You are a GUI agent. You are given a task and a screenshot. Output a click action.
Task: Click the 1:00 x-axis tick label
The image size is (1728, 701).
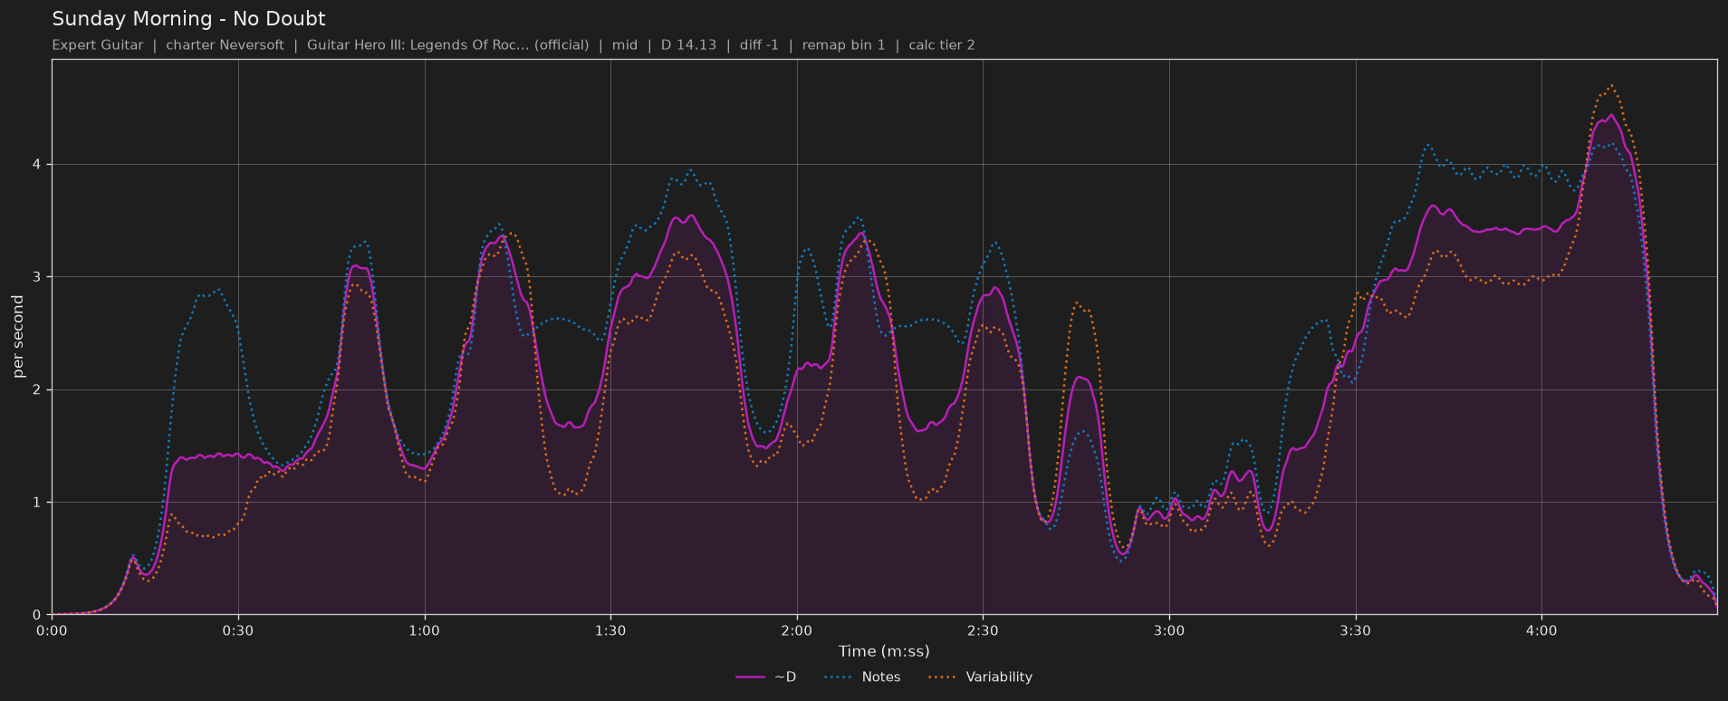point(424,631)
